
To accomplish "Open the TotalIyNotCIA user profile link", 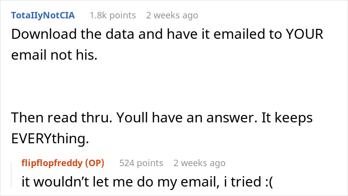I will coord(43,15).
